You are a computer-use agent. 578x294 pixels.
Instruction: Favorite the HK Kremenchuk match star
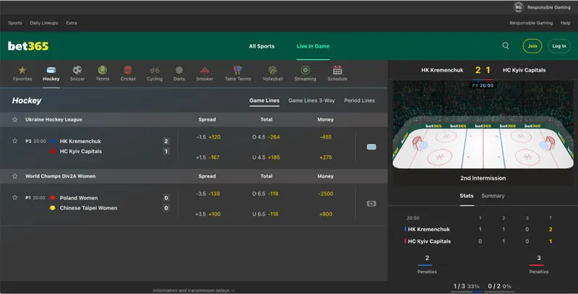pos(14,141)
